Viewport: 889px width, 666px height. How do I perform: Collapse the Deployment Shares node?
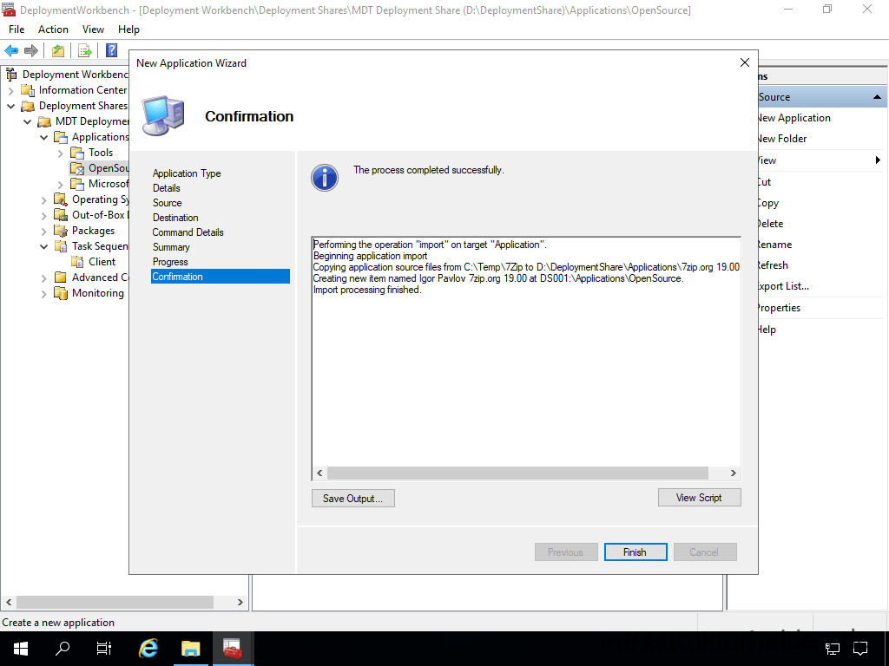(x=10, y=106)
